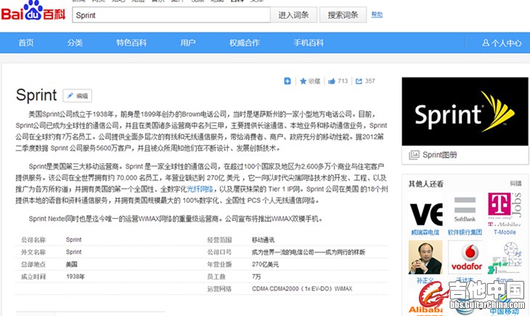This screenshot has height=316, width=530.
Task: Open 个人中心 user center
Action: 502,43
